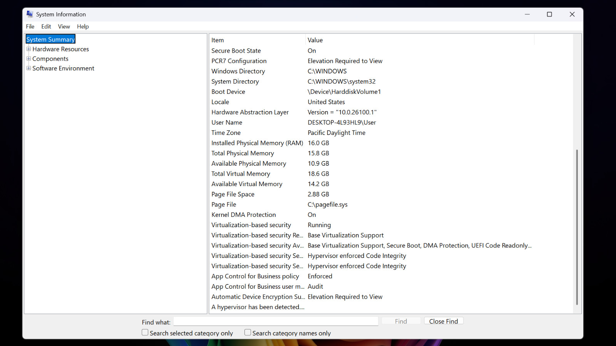Enable Search category names only checkbox
The width and height of the screenshot is (616, 346).
click(248, 333)
